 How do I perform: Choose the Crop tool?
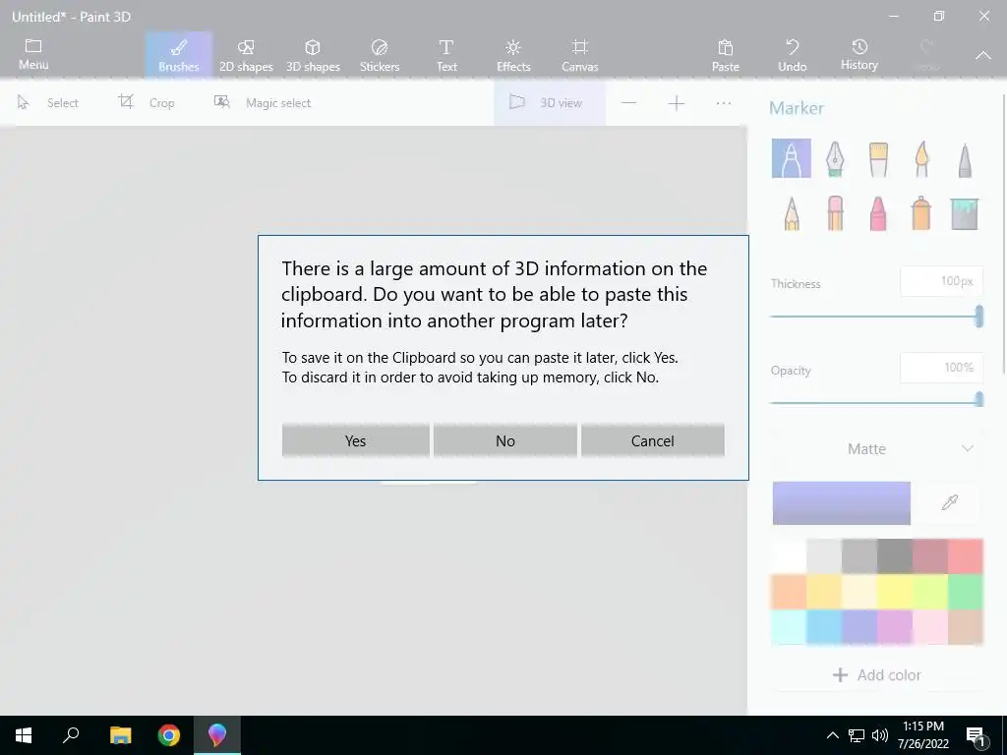(x=147, y=102)
